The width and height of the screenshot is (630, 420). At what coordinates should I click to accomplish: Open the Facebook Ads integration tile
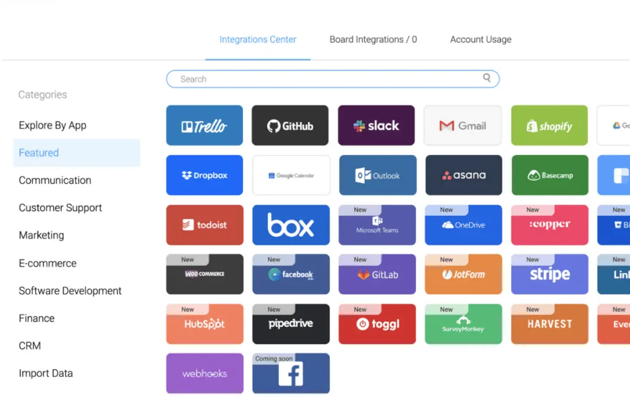click(291, 274)
